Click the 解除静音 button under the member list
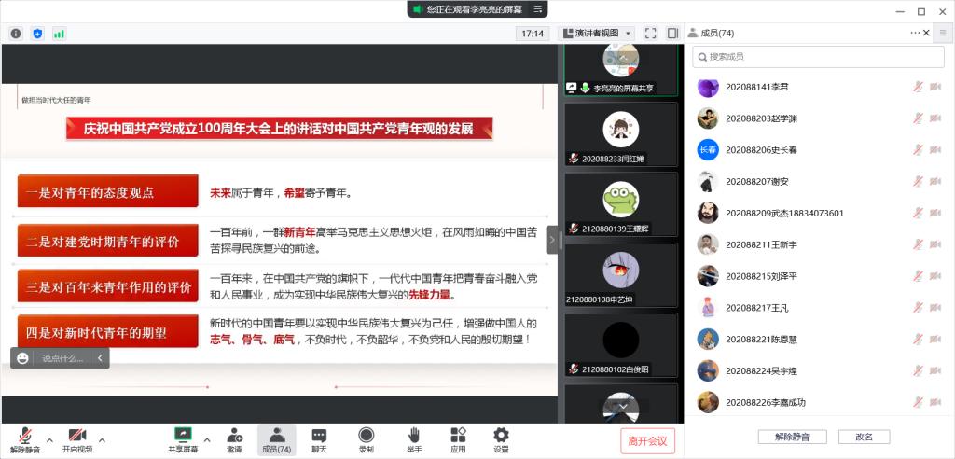 coord(793,437)
